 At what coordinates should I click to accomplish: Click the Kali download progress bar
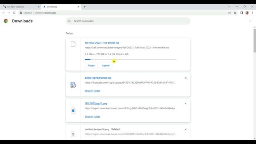click(131, 60)
